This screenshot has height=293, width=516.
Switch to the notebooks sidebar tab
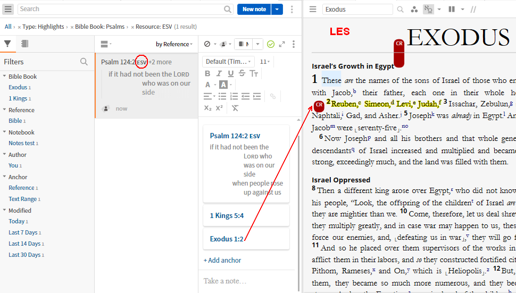[24, 44]
